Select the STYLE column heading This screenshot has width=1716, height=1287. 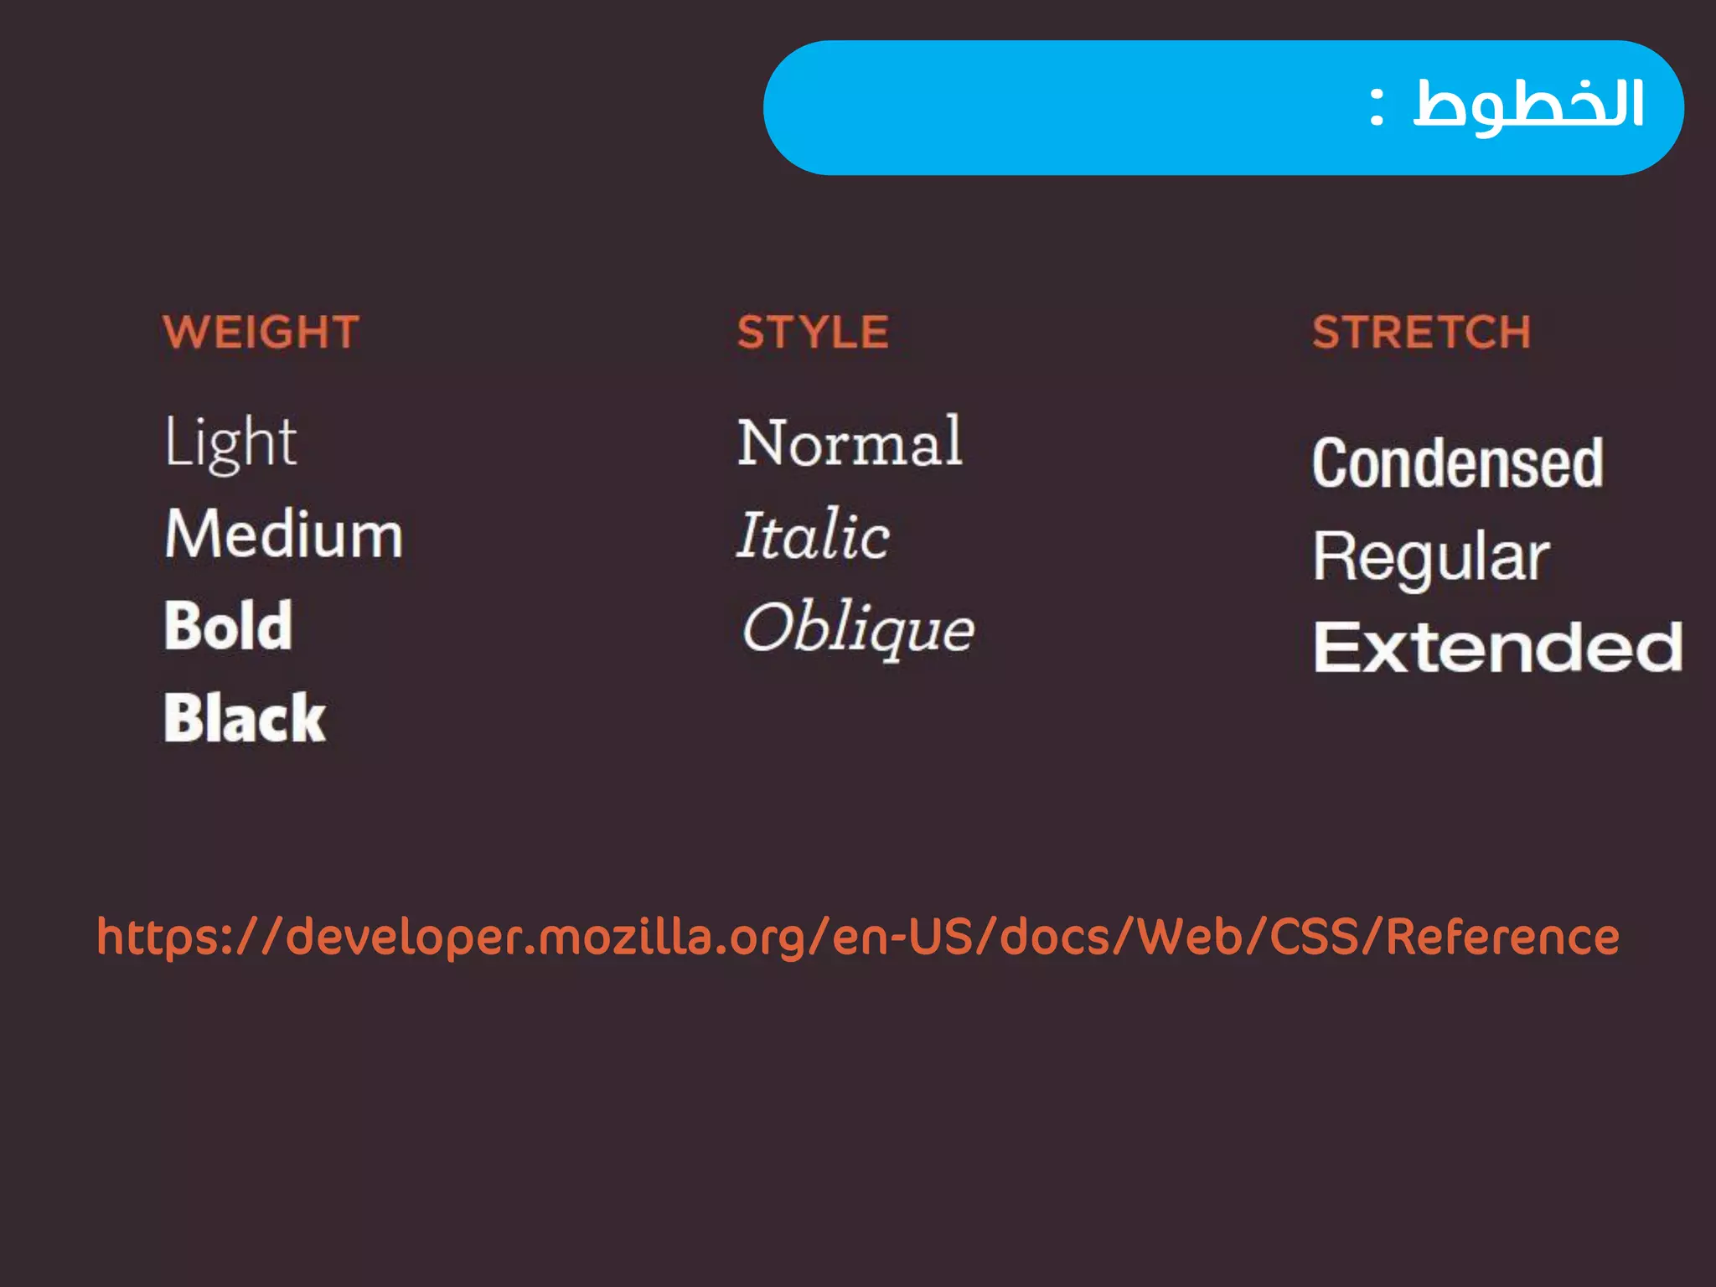click(813, 332)
